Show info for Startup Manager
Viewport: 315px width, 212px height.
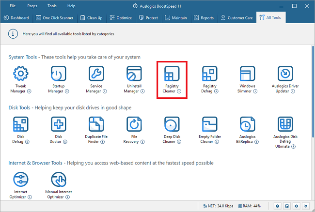[x=67, y=91]
